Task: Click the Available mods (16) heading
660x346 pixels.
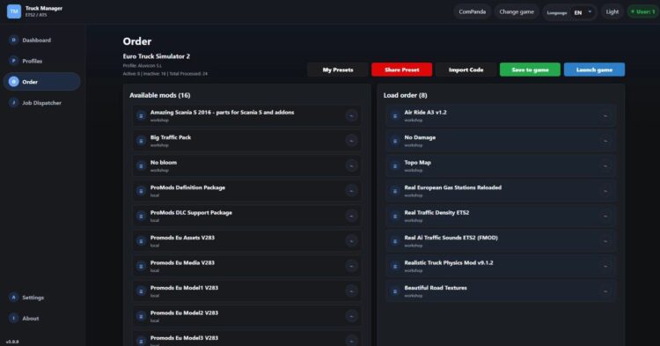Action: click(159, 96)
